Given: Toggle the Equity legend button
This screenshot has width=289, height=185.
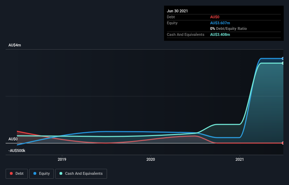Looking at the screenshot, I should tap(42, 174).
